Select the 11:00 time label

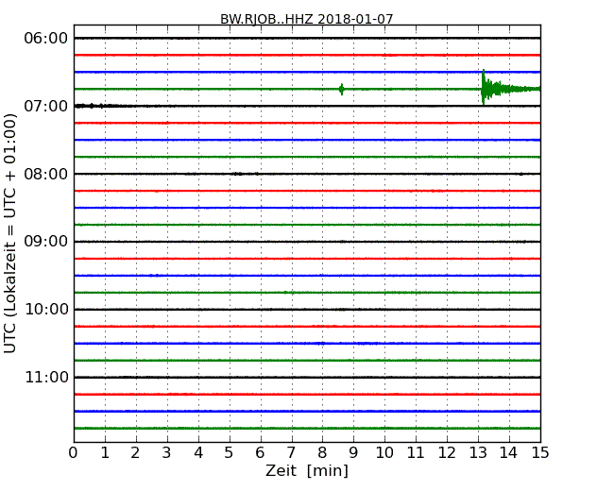tap(46, 377)
